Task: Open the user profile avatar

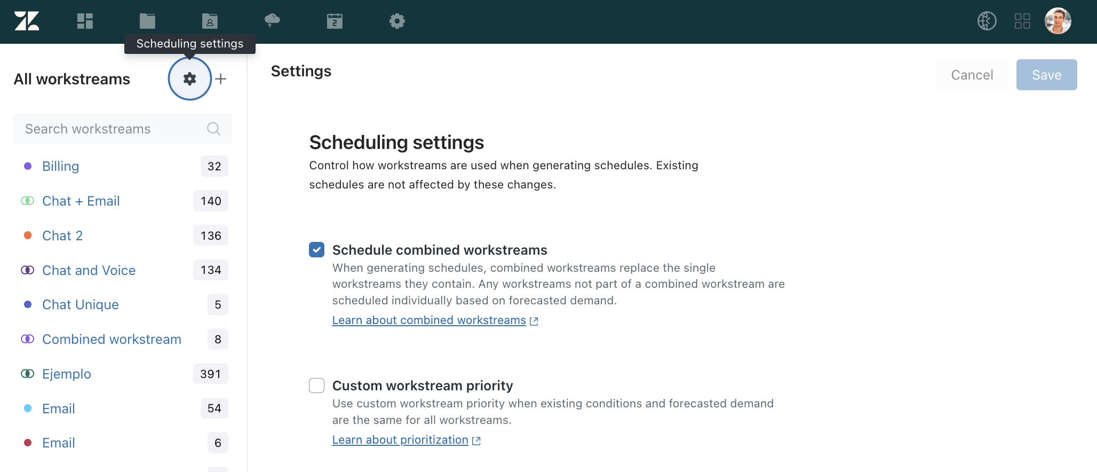Action: [1058, 21]
